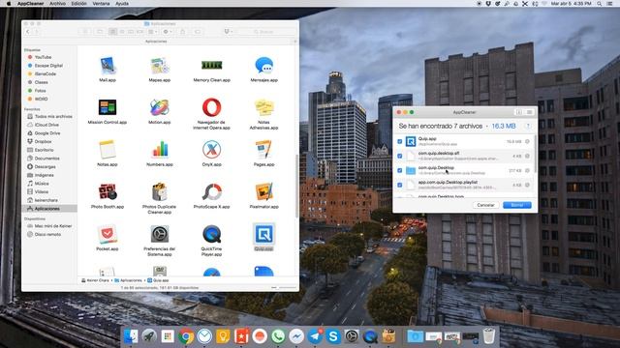The image size is (620, 348).
Task: Open Descargas in the Finder sidebar
Action: [45, 166]
